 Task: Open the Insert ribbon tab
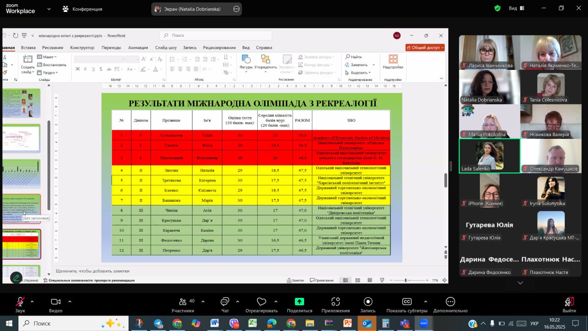28,47
